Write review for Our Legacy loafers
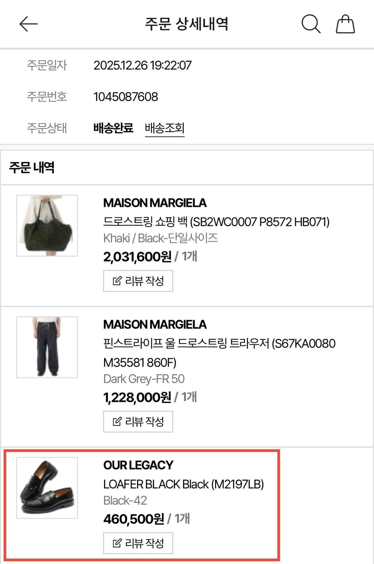Image resolution: width=374 pixels, height=564 pixels. coord(138,543)
